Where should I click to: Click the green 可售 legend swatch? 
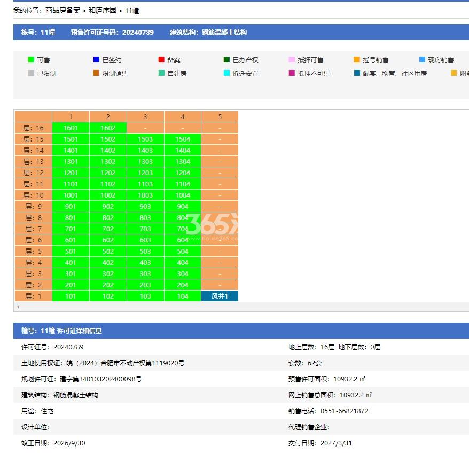click(31, 60)
